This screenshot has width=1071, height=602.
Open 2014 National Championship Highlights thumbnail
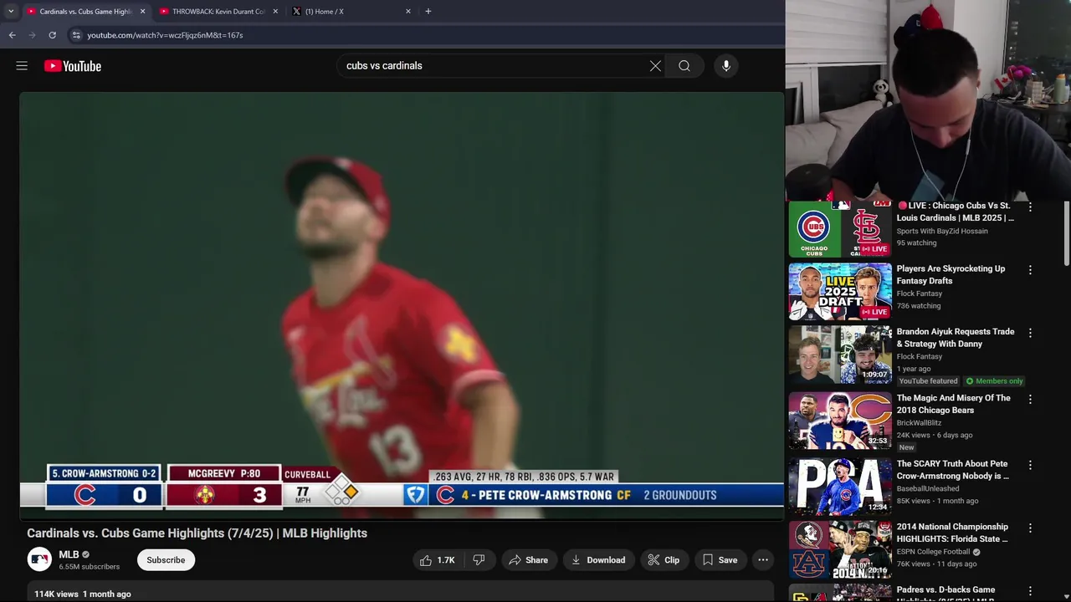[840, 549]
